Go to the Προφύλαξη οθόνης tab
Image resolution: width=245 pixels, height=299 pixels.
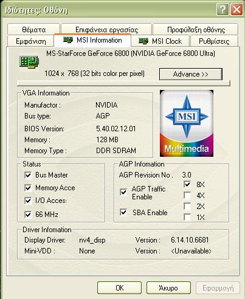196,30
